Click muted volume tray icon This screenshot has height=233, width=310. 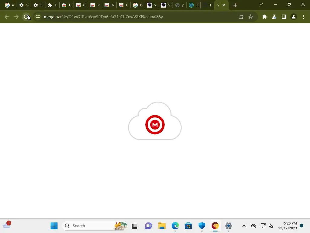point(271,226)
